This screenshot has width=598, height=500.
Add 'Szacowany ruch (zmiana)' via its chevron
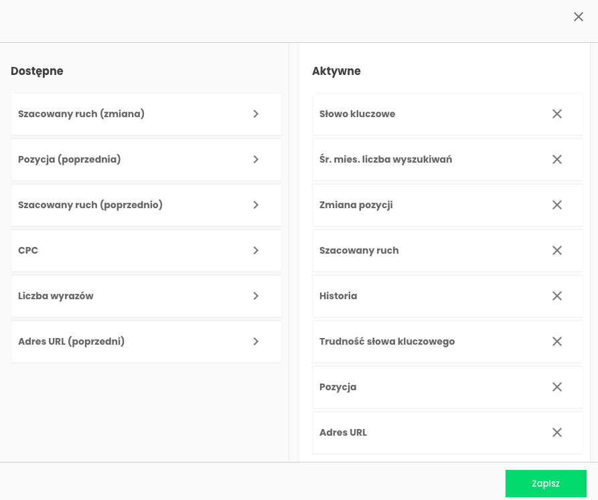(256, 114)
